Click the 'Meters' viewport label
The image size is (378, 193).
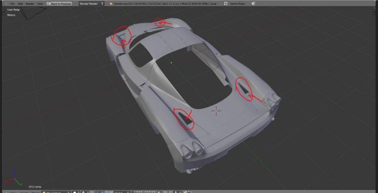[11, 15]
